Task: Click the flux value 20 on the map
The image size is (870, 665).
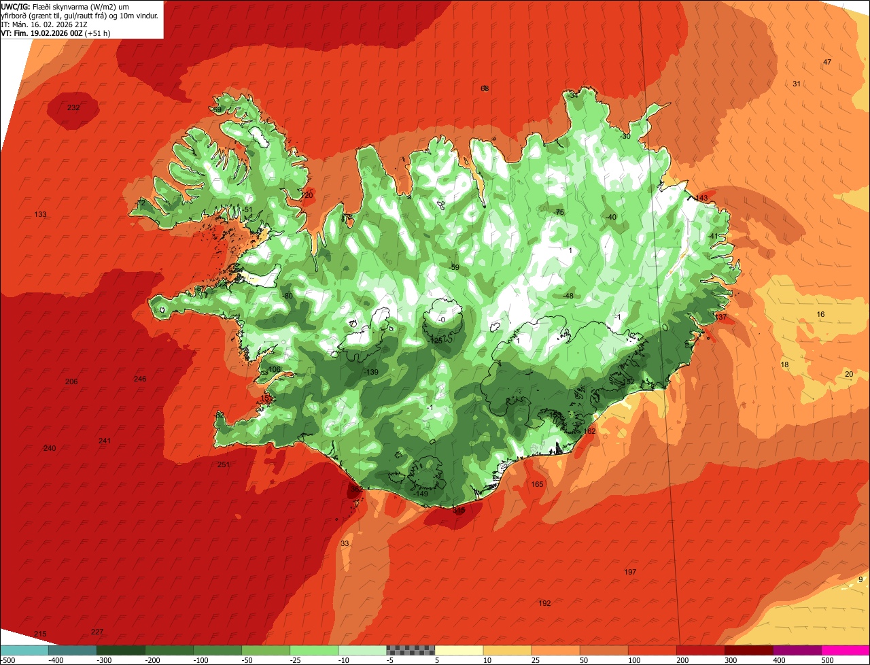Action: point(849,375)
